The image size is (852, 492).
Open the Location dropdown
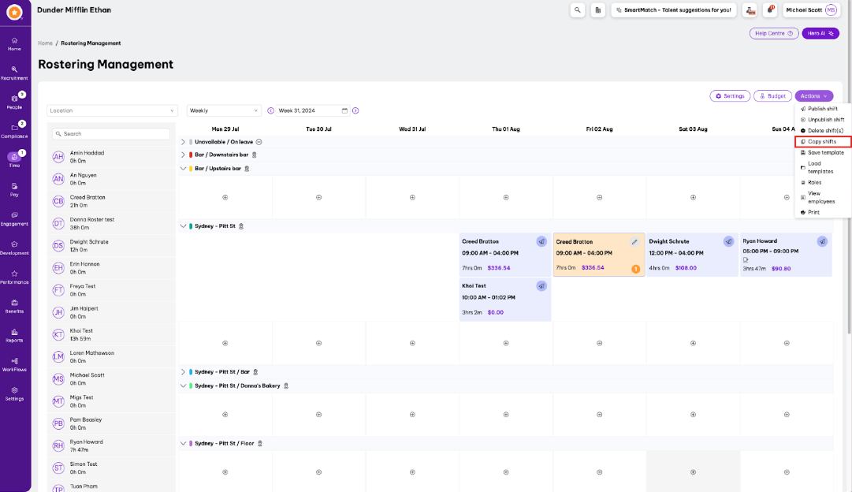point(112,110)
